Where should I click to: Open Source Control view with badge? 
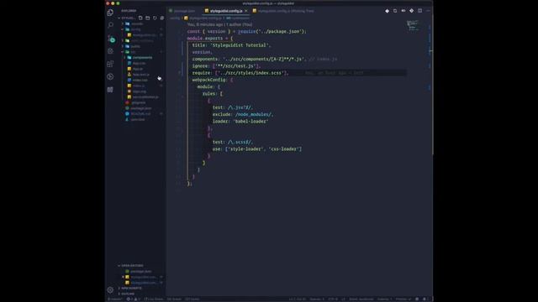pos(111,39)
